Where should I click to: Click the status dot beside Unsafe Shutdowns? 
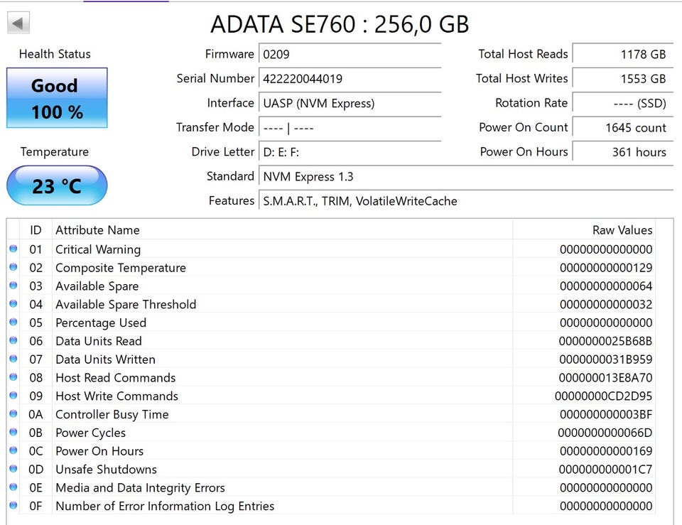pos(13,470)
